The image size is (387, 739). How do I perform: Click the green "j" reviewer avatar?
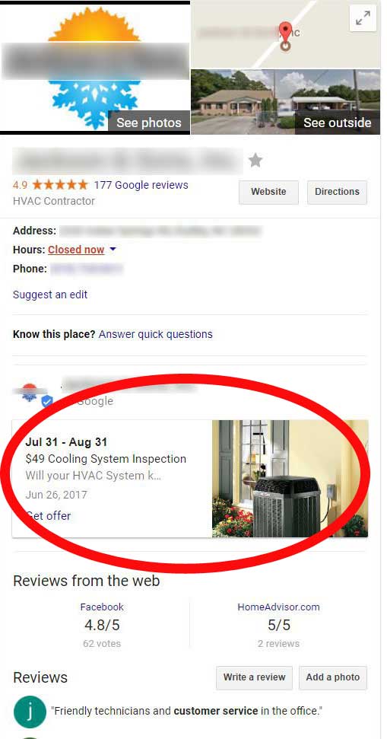coord(30,712)
